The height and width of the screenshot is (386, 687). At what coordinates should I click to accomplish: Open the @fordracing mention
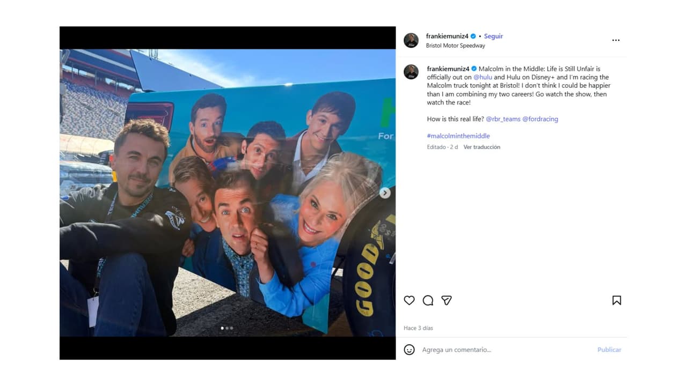540,119
